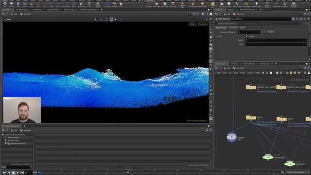Click the Clear button
Screen dimensions: 311x175
tap(271, 32)
